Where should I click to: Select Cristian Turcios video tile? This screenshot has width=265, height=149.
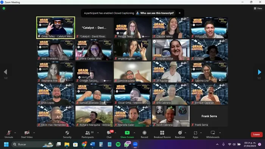tap(94, 72)
